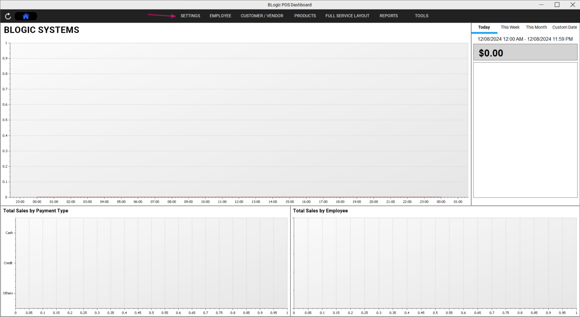The image size is (580, 317).
Task: Click the 12:00 hour label on the chart
Action: pyautogui.click(x=239, y=202)
